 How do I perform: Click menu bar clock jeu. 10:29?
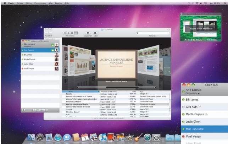pyautogui.click(x=215, y=3)
